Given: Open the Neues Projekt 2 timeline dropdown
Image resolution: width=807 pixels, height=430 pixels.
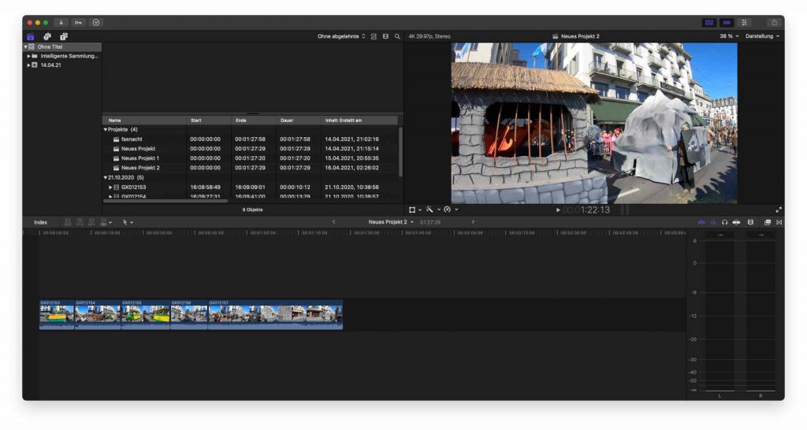Looking at the screenshot, I should [x=391, y=222].
